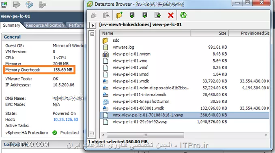Click the 368,640.00 KB size value
This screenshot has width=275, height=153.
pyautogui.click(x=214, y=115)
